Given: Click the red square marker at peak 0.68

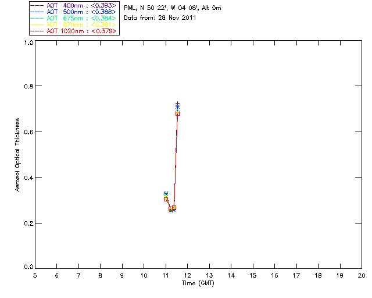Looking at the screenshot, I should pyautogui.click(x=177, y=113).
